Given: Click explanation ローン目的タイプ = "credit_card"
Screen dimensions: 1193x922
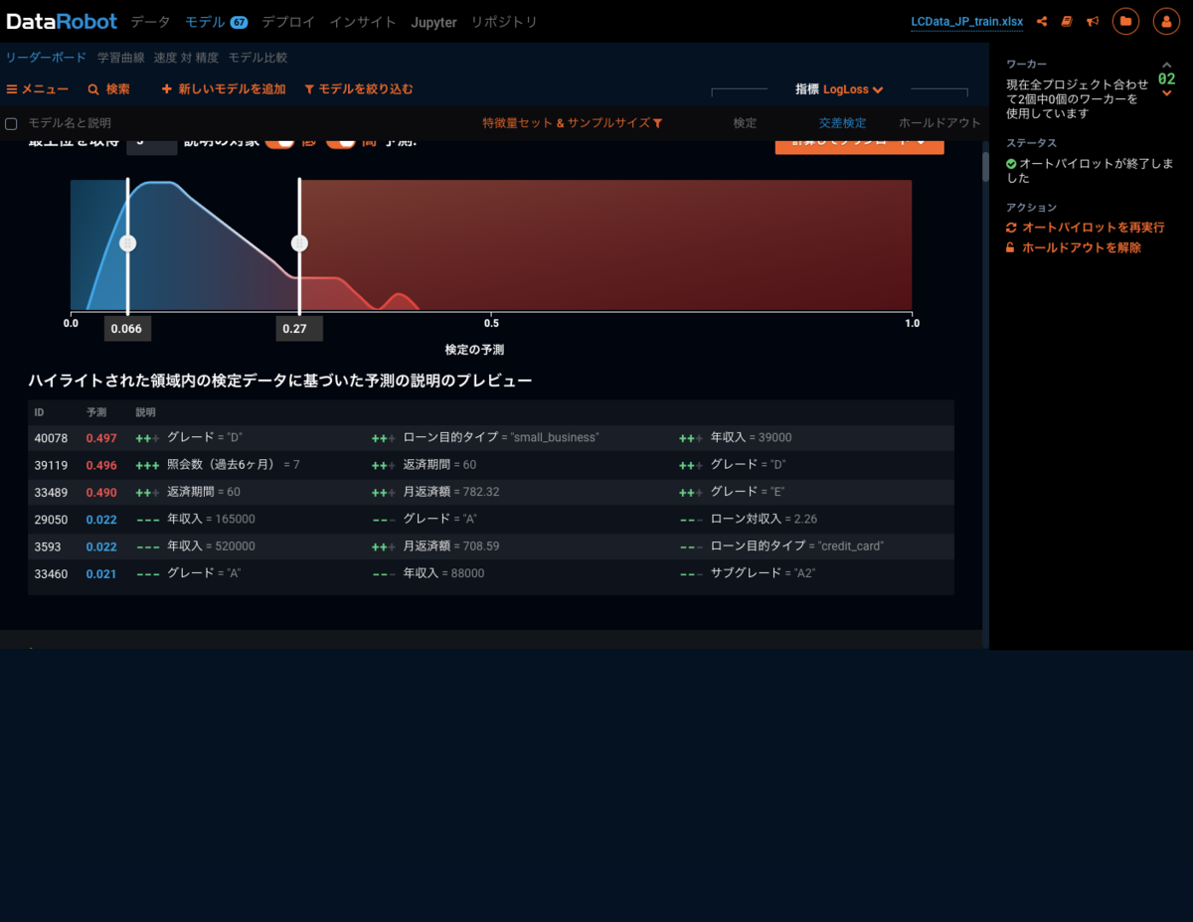Looking at the screenshot, I should (x=797, y=546).
